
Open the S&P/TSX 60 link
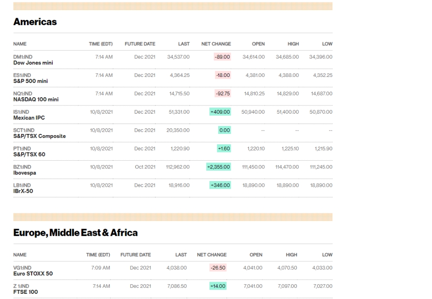29,154
